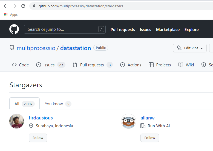This screenshot has height=151, width=213.
Task: Click the Pull requests branch icon
Action: (x=75, y=65)
